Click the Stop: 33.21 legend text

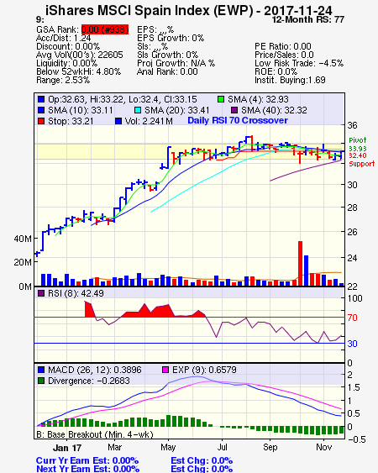pyautogui.click(x=71, y=121)
